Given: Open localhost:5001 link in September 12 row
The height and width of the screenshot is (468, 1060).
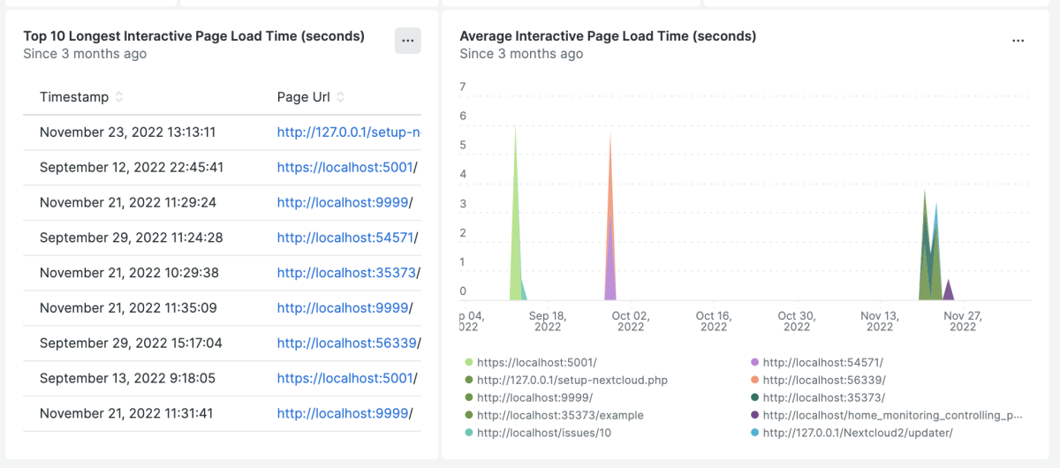Looking at the screenshot, I should coord(344,167).
